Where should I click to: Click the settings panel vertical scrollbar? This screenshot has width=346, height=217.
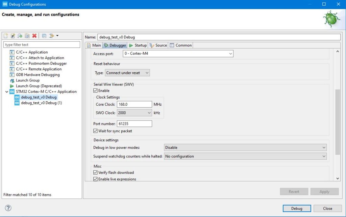pyautogui.click(x=338, y=122)
